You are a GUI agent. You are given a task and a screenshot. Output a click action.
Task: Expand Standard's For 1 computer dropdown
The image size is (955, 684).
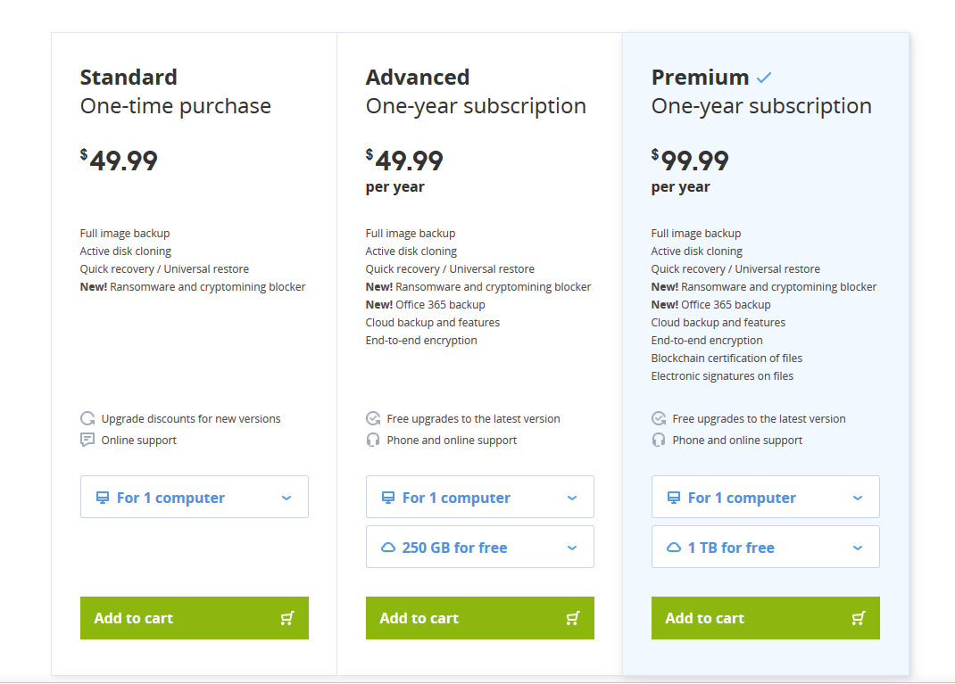[x=195, y=498]
